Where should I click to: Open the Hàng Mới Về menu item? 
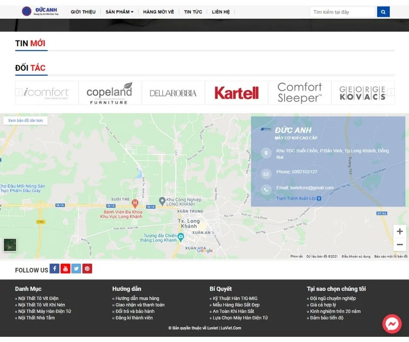pyautogui.click(x=158, y=12)
